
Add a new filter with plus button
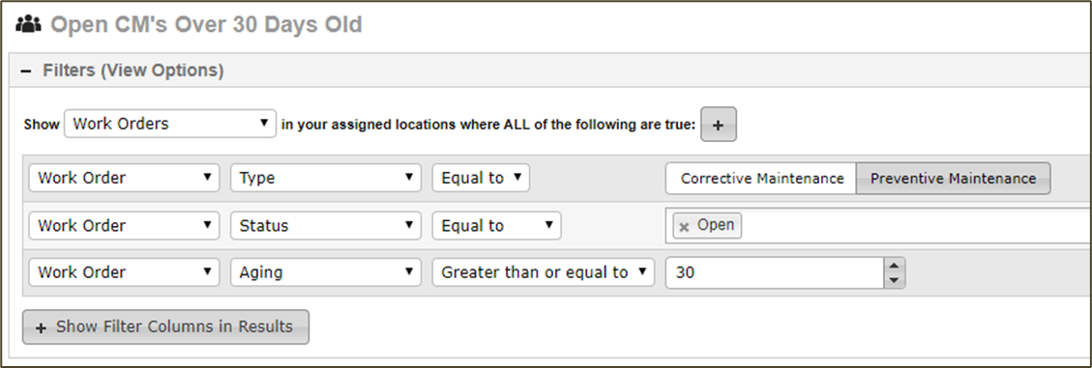click(718, 125)
